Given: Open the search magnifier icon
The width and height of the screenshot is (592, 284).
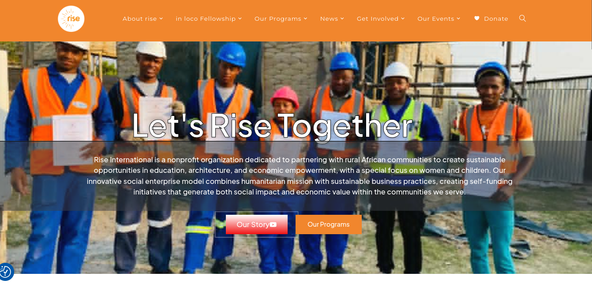Looking at the screenshot, I should 523,19.
